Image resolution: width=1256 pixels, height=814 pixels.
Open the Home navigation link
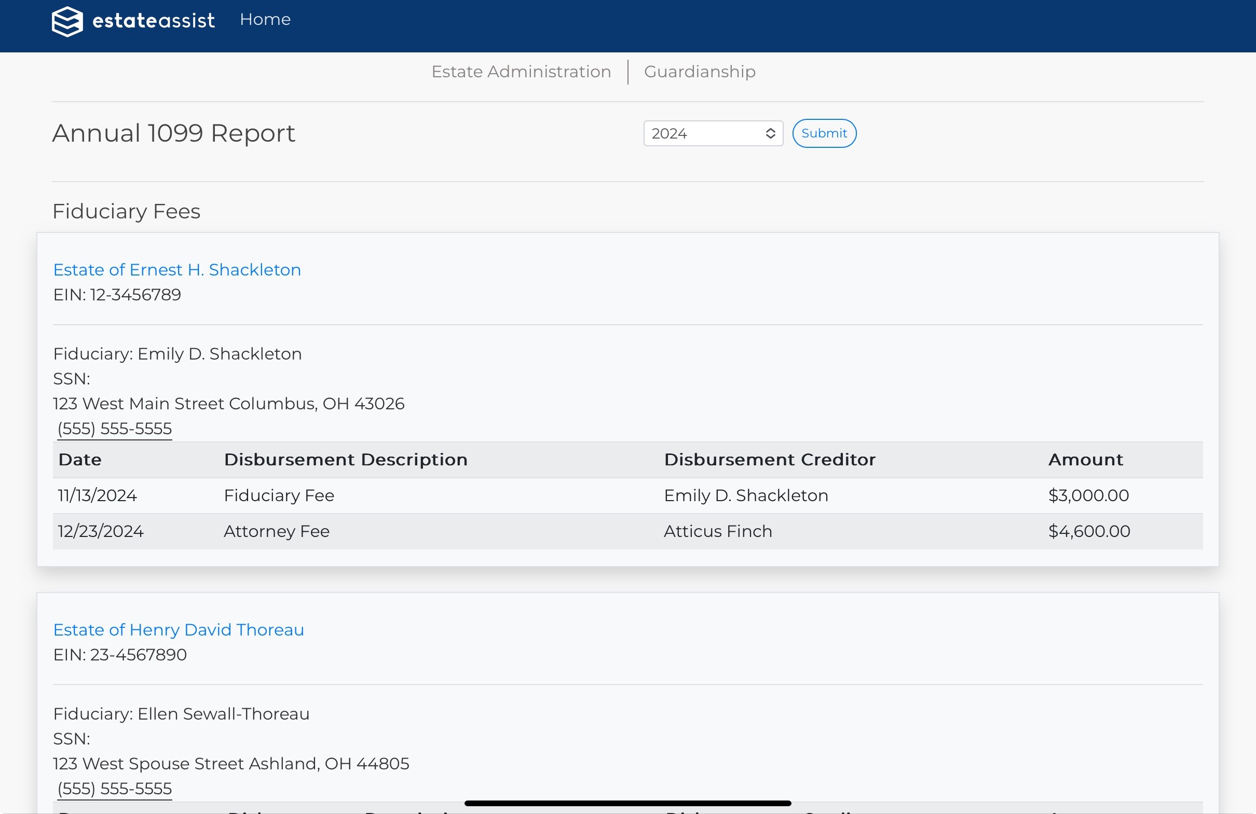(x=265, y=20)
